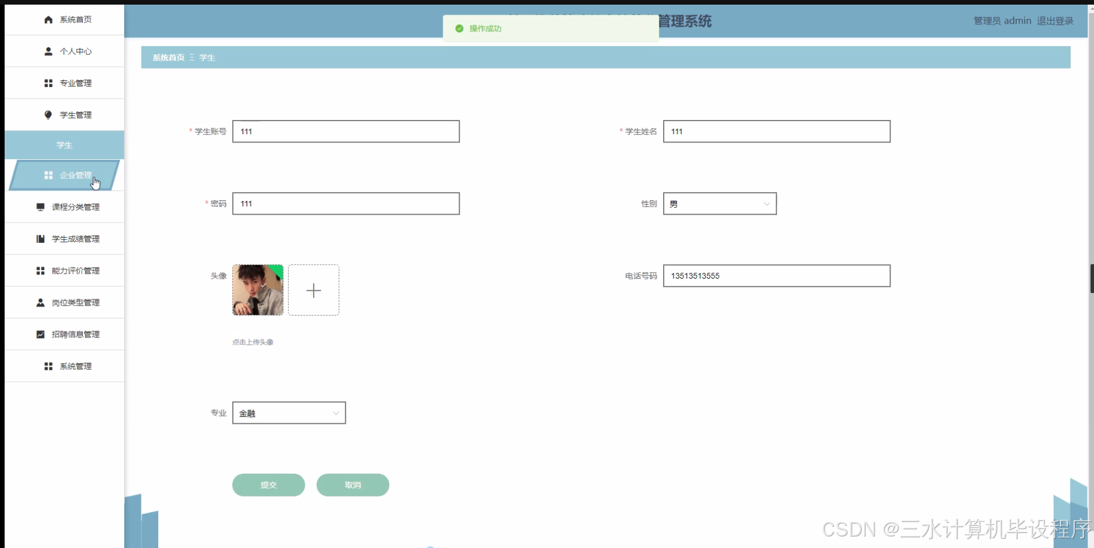This screenshot has height=548, width=1094.
Task: Select the 学生 submenu item
Action: pyautogui.click(x=64, y=145)
